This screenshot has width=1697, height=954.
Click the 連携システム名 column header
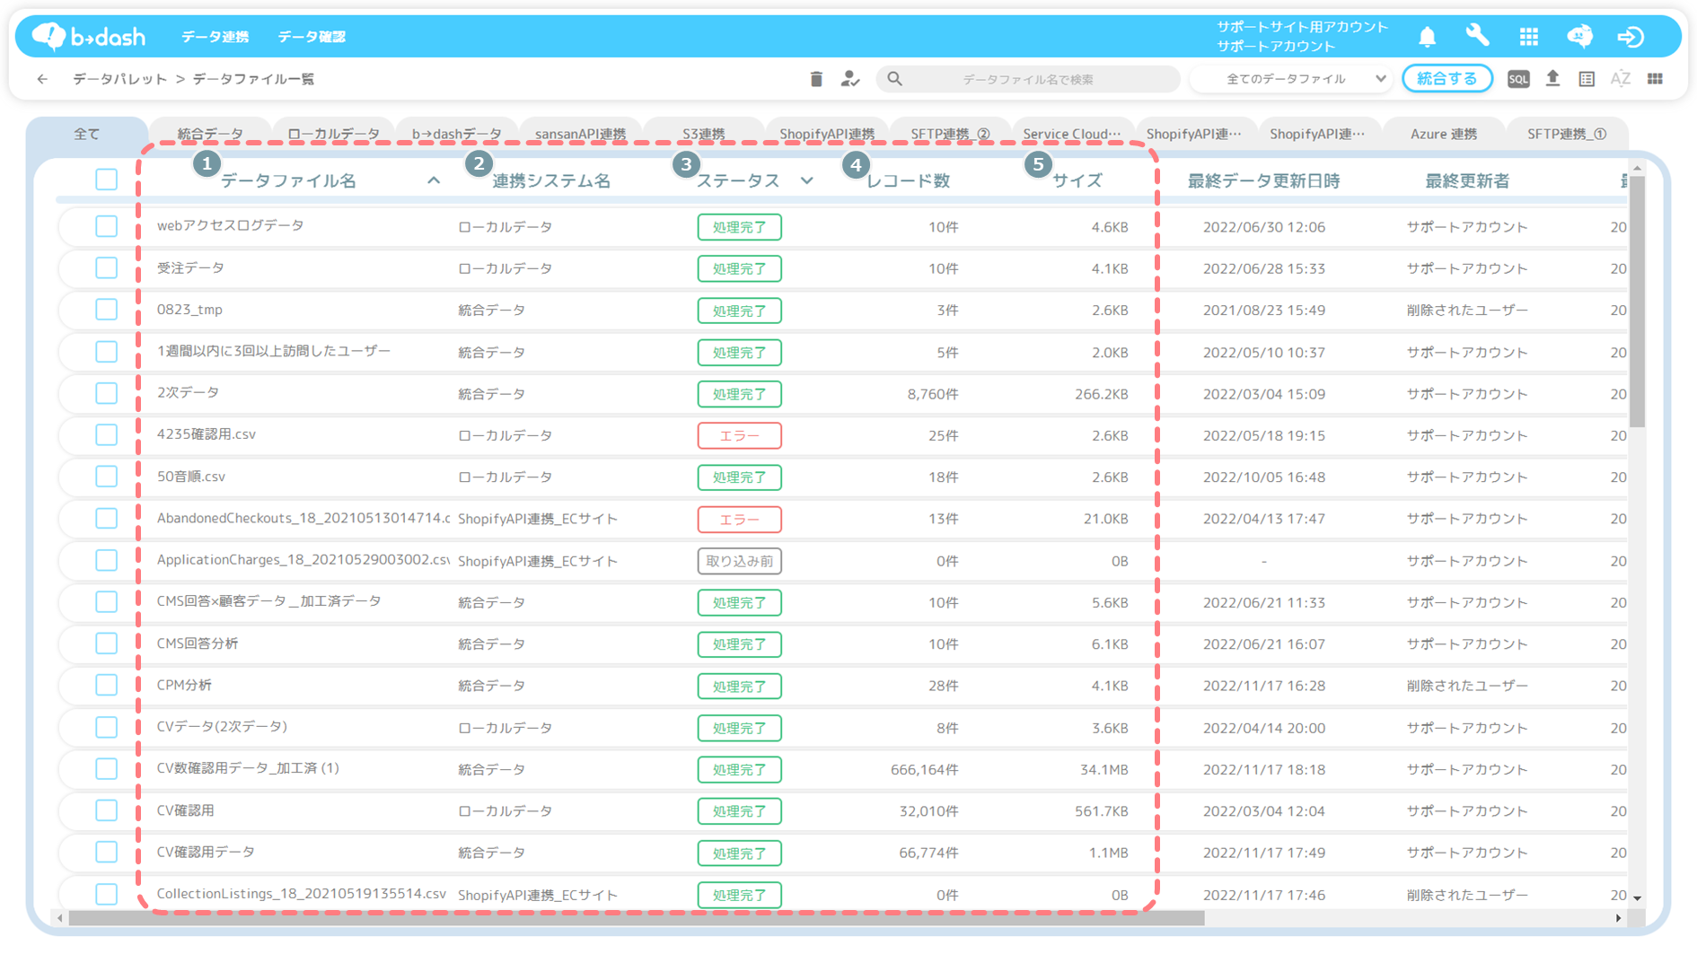tap(551, 181)
